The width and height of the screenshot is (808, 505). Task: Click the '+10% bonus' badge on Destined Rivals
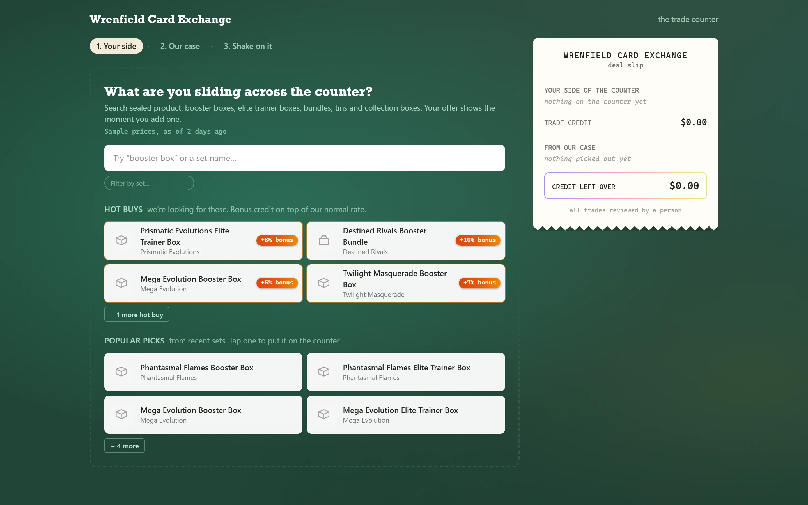tap(478, 240)
